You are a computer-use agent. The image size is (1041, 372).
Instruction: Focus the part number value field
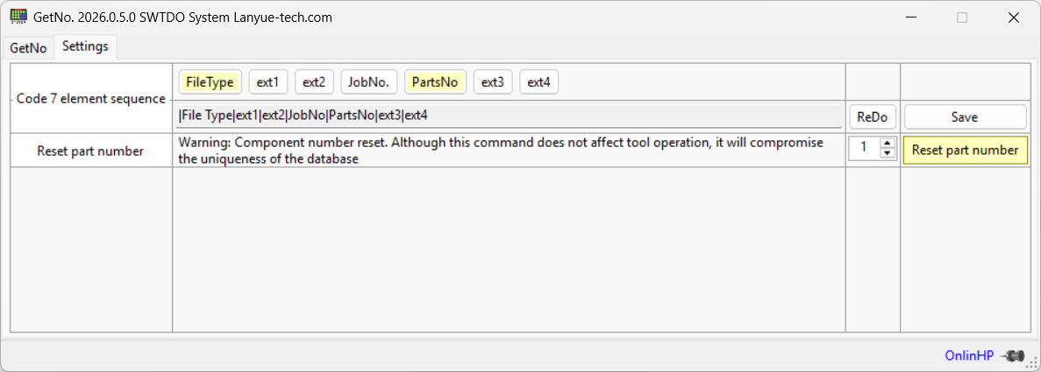865,149
